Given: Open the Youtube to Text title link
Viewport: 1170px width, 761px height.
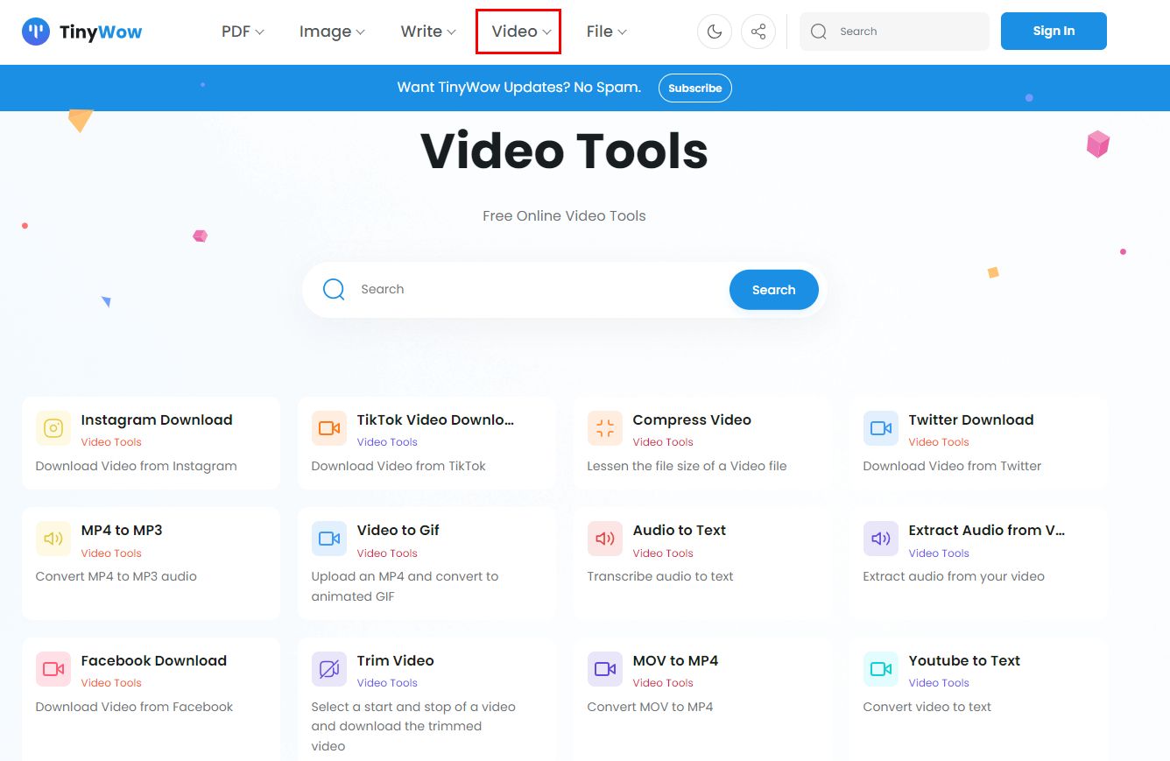Looking at the screenshot, I should (x=964, y=660).
